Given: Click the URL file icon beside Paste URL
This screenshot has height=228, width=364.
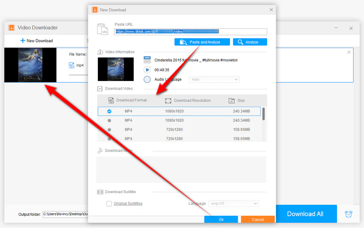Looking at the screenshot, I should click(102, 29).
